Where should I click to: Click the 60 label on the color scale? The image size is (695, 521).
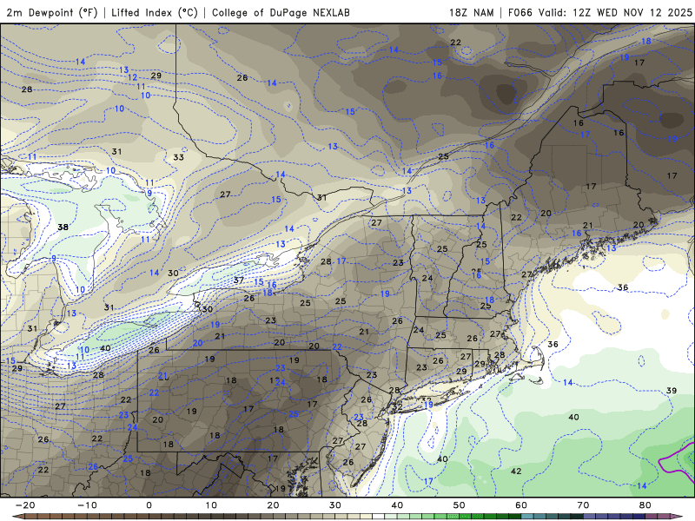click(x=521, y=505)
